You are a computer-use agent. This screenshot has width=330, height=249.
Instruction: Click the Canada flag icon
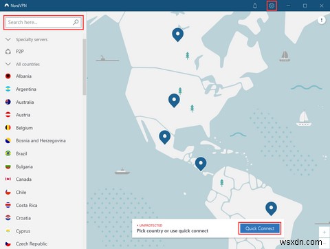pos(8,179)
